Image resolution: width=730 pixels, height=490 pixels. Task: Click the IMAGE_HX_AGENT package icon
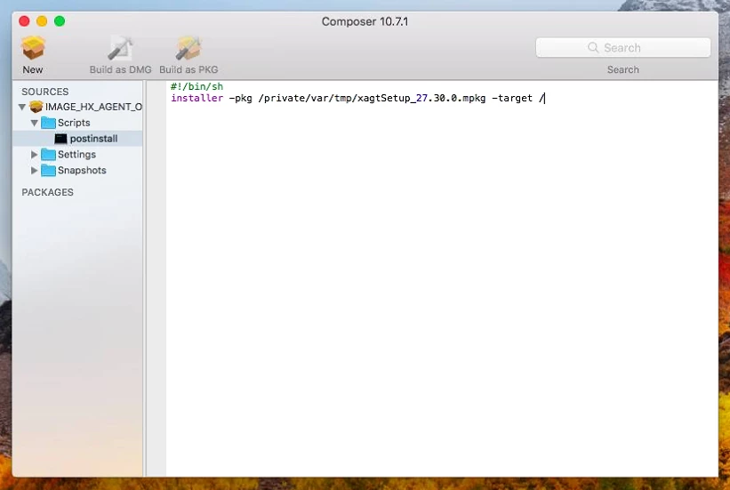point(36,107)
